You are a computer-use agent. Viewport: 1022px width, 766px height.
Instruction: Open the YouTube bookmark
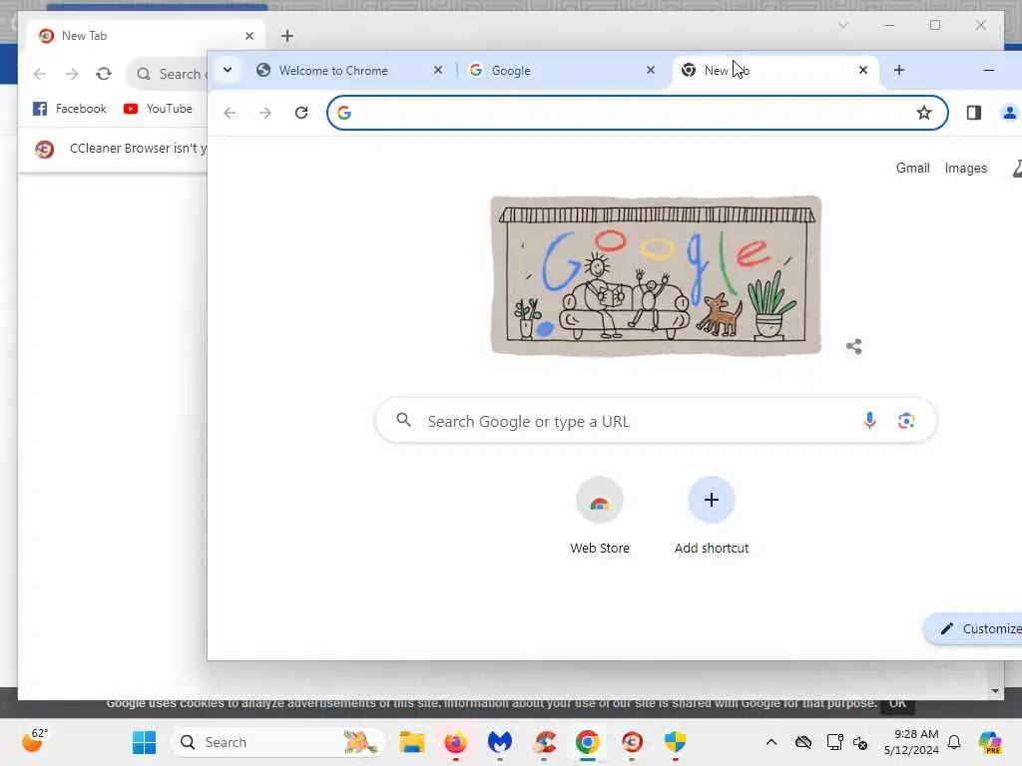158,109
